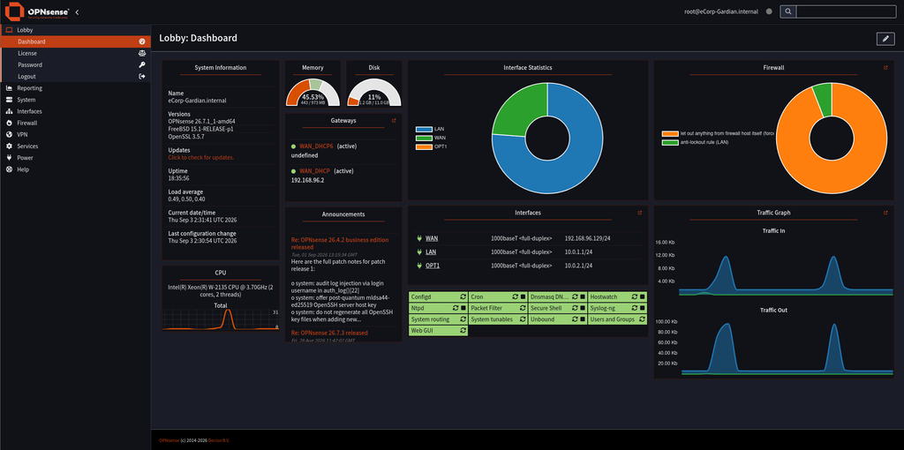Stop the Secure Shell service
The height and width of the screenshot is (450, 904).
583,308
